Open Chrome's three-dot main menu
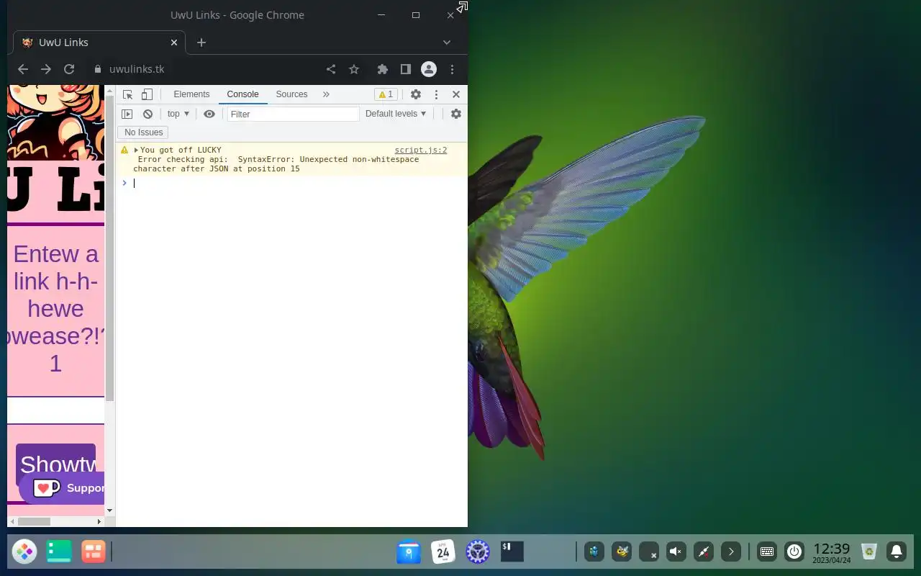 pyautogui.click(x=452, y=69)
